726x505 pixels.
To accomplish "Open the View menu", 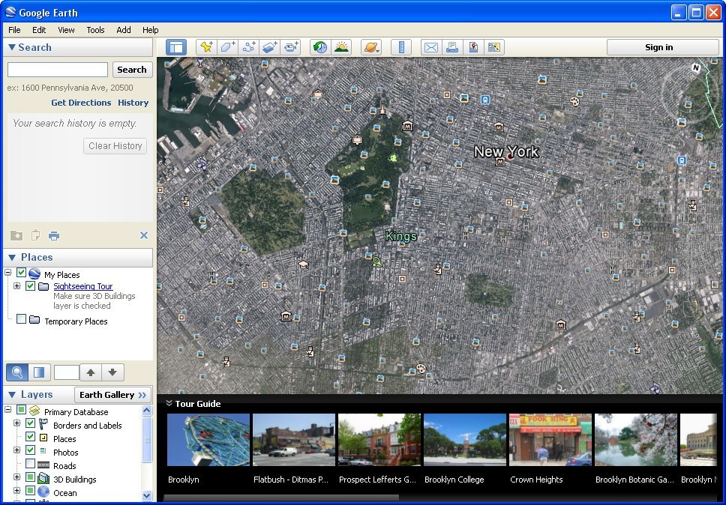I will point(66,30).
